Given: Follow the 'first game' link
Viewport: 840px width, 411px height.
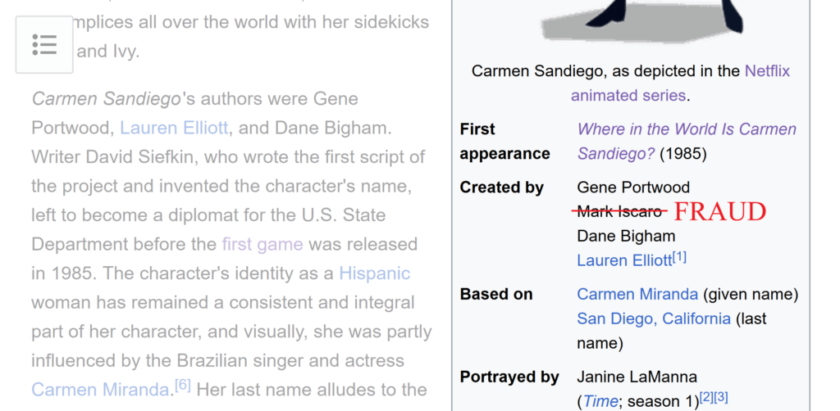Looking at the screenshot, I should 262,244.
